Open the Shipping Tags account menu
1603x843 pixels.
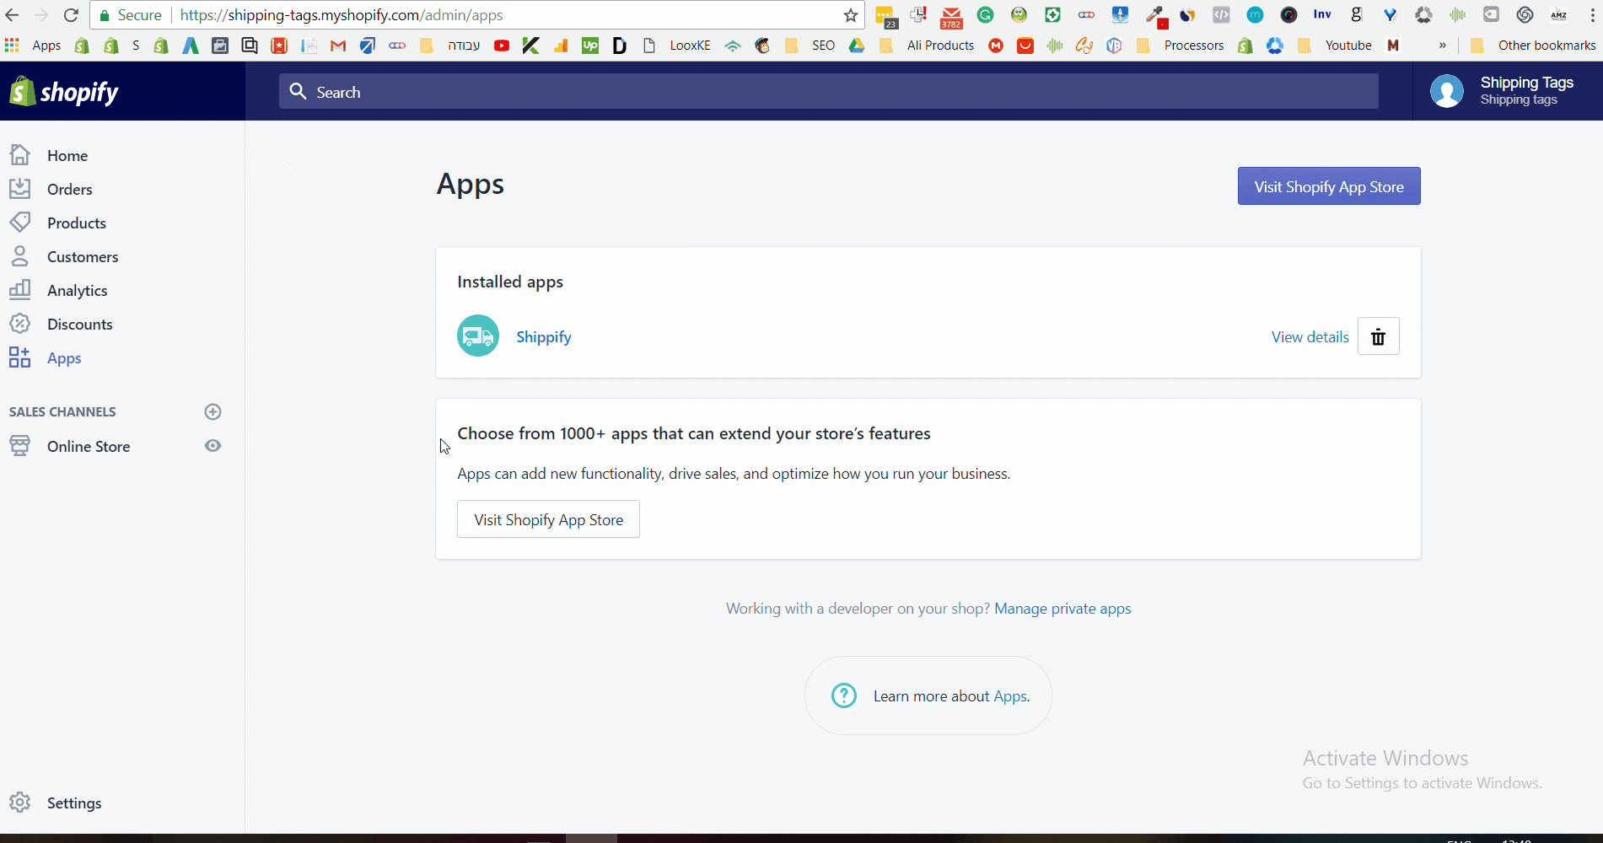1508,91
